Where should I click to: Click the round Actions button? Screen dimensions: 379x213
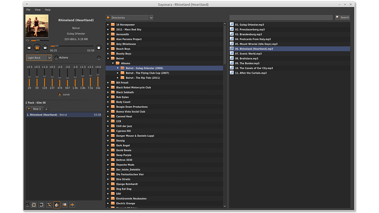coord(56,58)
